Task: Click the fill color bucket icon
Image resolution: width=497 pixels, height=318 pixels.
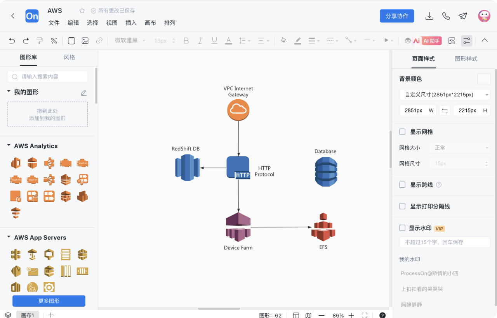Action: pos(283,41)
